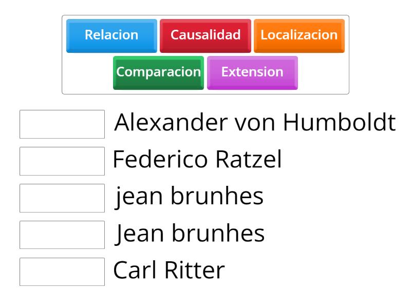
Task: Click the answer box beside Alexander von Humboldt
Action: (x=62, y=123)
